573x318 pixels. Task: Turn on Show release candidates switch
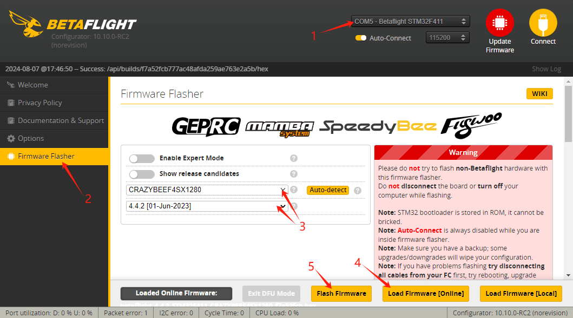(142, 174)
